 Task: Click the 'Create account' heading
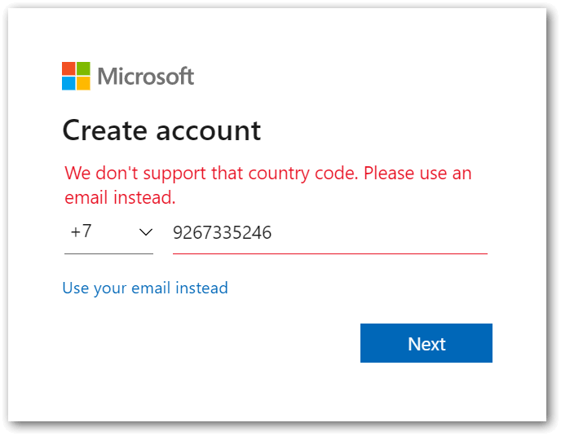(x=161, y=130)
